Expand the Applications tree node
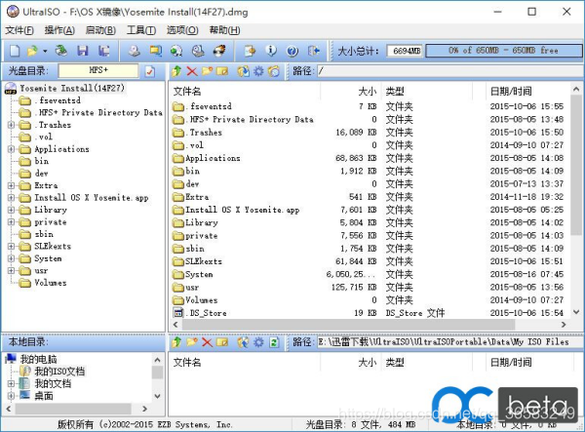This screenshot has height=432, width=585. click(11, 149)
